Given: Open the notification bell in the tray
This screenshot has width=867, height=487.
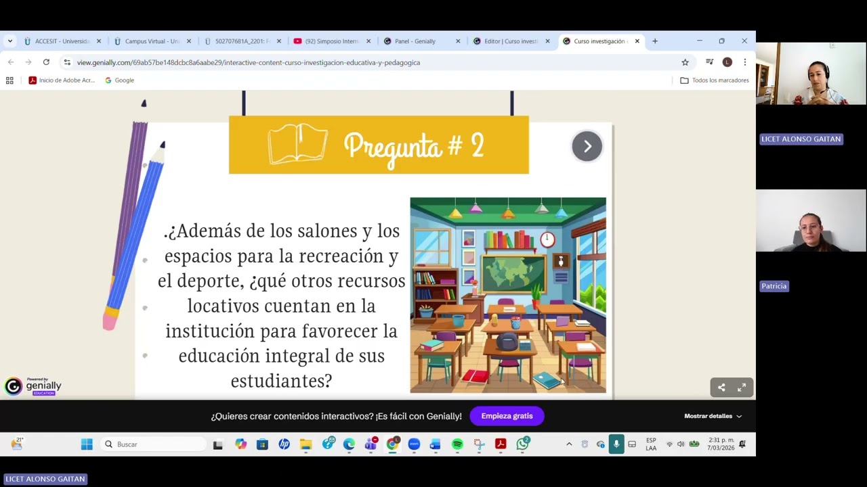Looking at the screenshot, I should coord(742,444).
